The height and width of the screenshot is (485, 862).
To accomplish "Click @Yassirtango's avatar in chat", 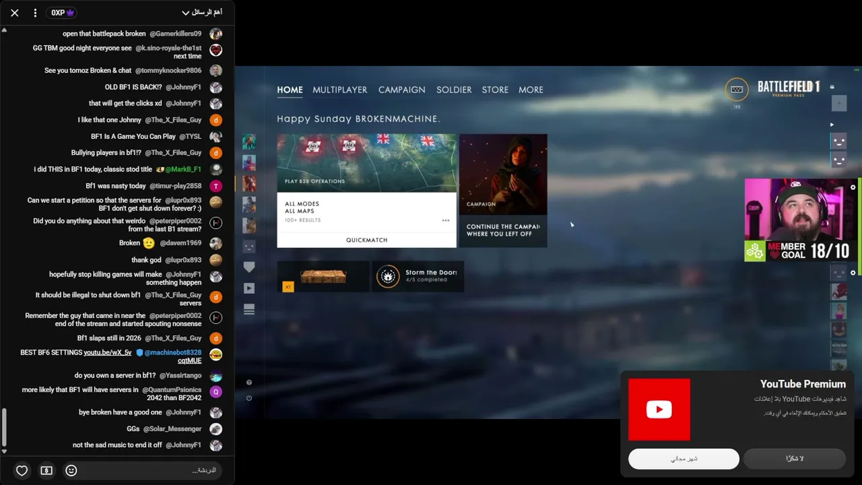I will coord(215,376).
